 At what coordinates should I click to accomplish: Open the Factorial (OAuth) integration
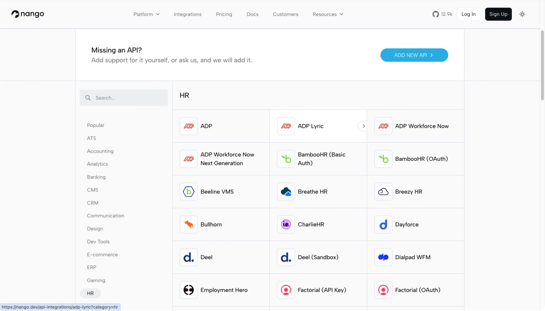[416, 290]
